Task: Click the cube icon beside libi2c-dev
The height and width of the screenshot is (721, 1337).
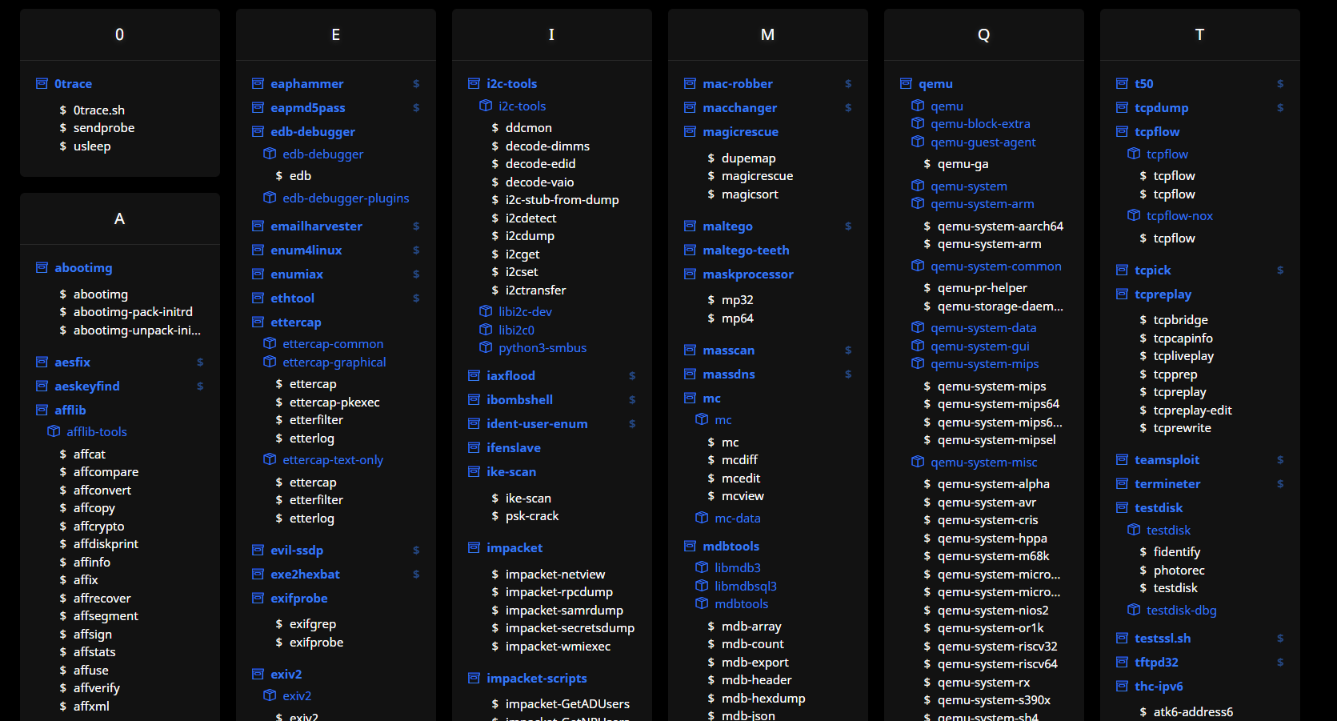Action: pos(486,311)
